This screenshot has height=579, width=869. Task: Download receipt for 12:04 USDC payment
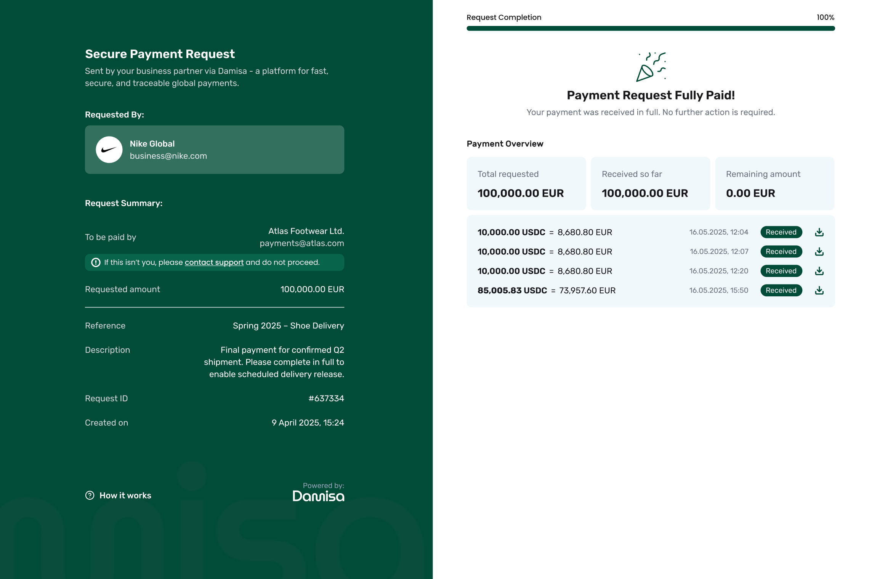tap(819, 232)
